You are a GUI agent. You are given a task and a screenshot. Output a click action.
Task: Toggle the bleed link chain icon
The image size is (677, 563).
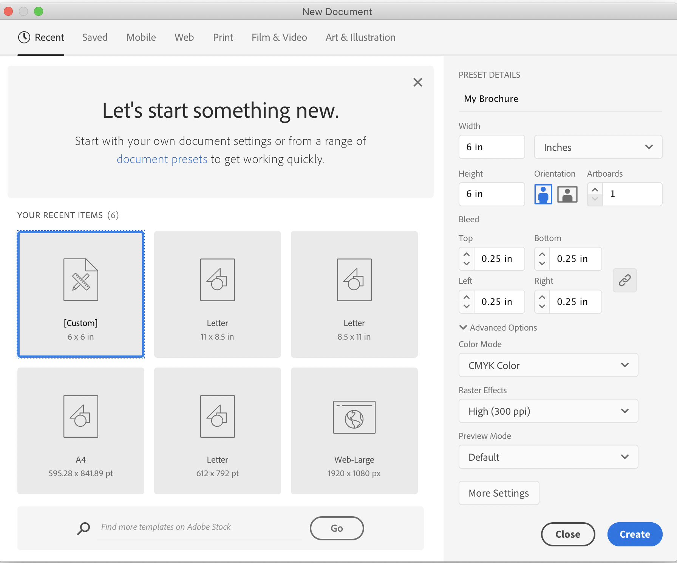tap(624, 280)
